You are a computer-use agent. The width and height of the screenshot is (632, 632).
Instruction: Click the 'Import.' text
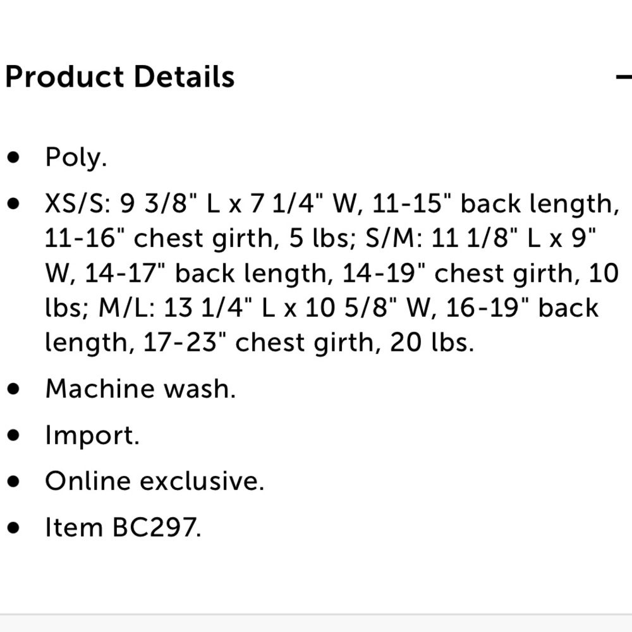point(92,435)
